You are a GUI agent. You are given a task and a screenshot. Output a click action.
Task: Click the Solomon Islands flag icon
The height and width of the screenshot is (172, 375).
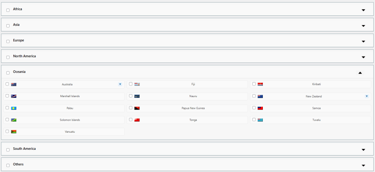(x=14, y=120)
